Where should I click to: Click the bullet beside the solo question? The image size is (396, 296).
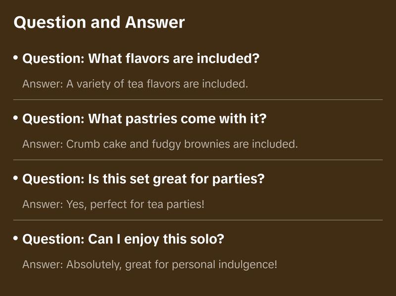coord(16,239)
